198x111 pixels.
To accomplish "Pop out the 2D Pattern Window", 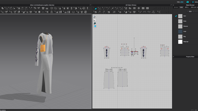I will 171,5.
